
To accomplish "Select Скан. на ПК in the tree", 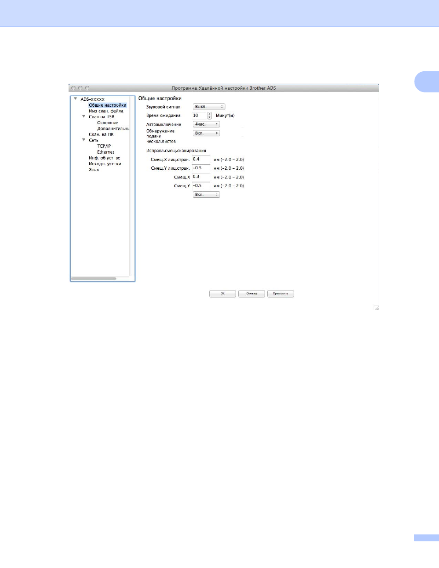I will 101,134.
